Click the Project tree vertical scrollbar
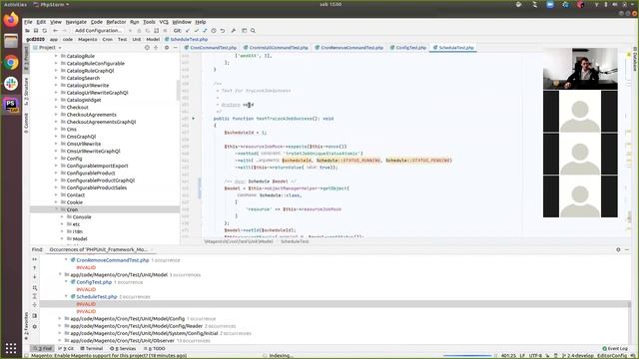The height and width of the screenshot is (359, 639). coord(178,91)
